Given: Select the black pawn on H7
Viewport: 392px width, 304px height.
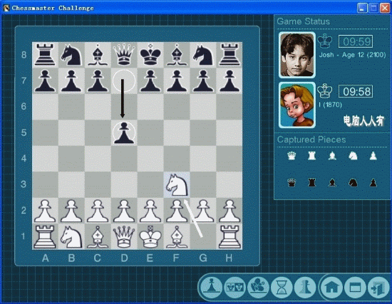Looking at the screenshot, I should pos(229,80).
